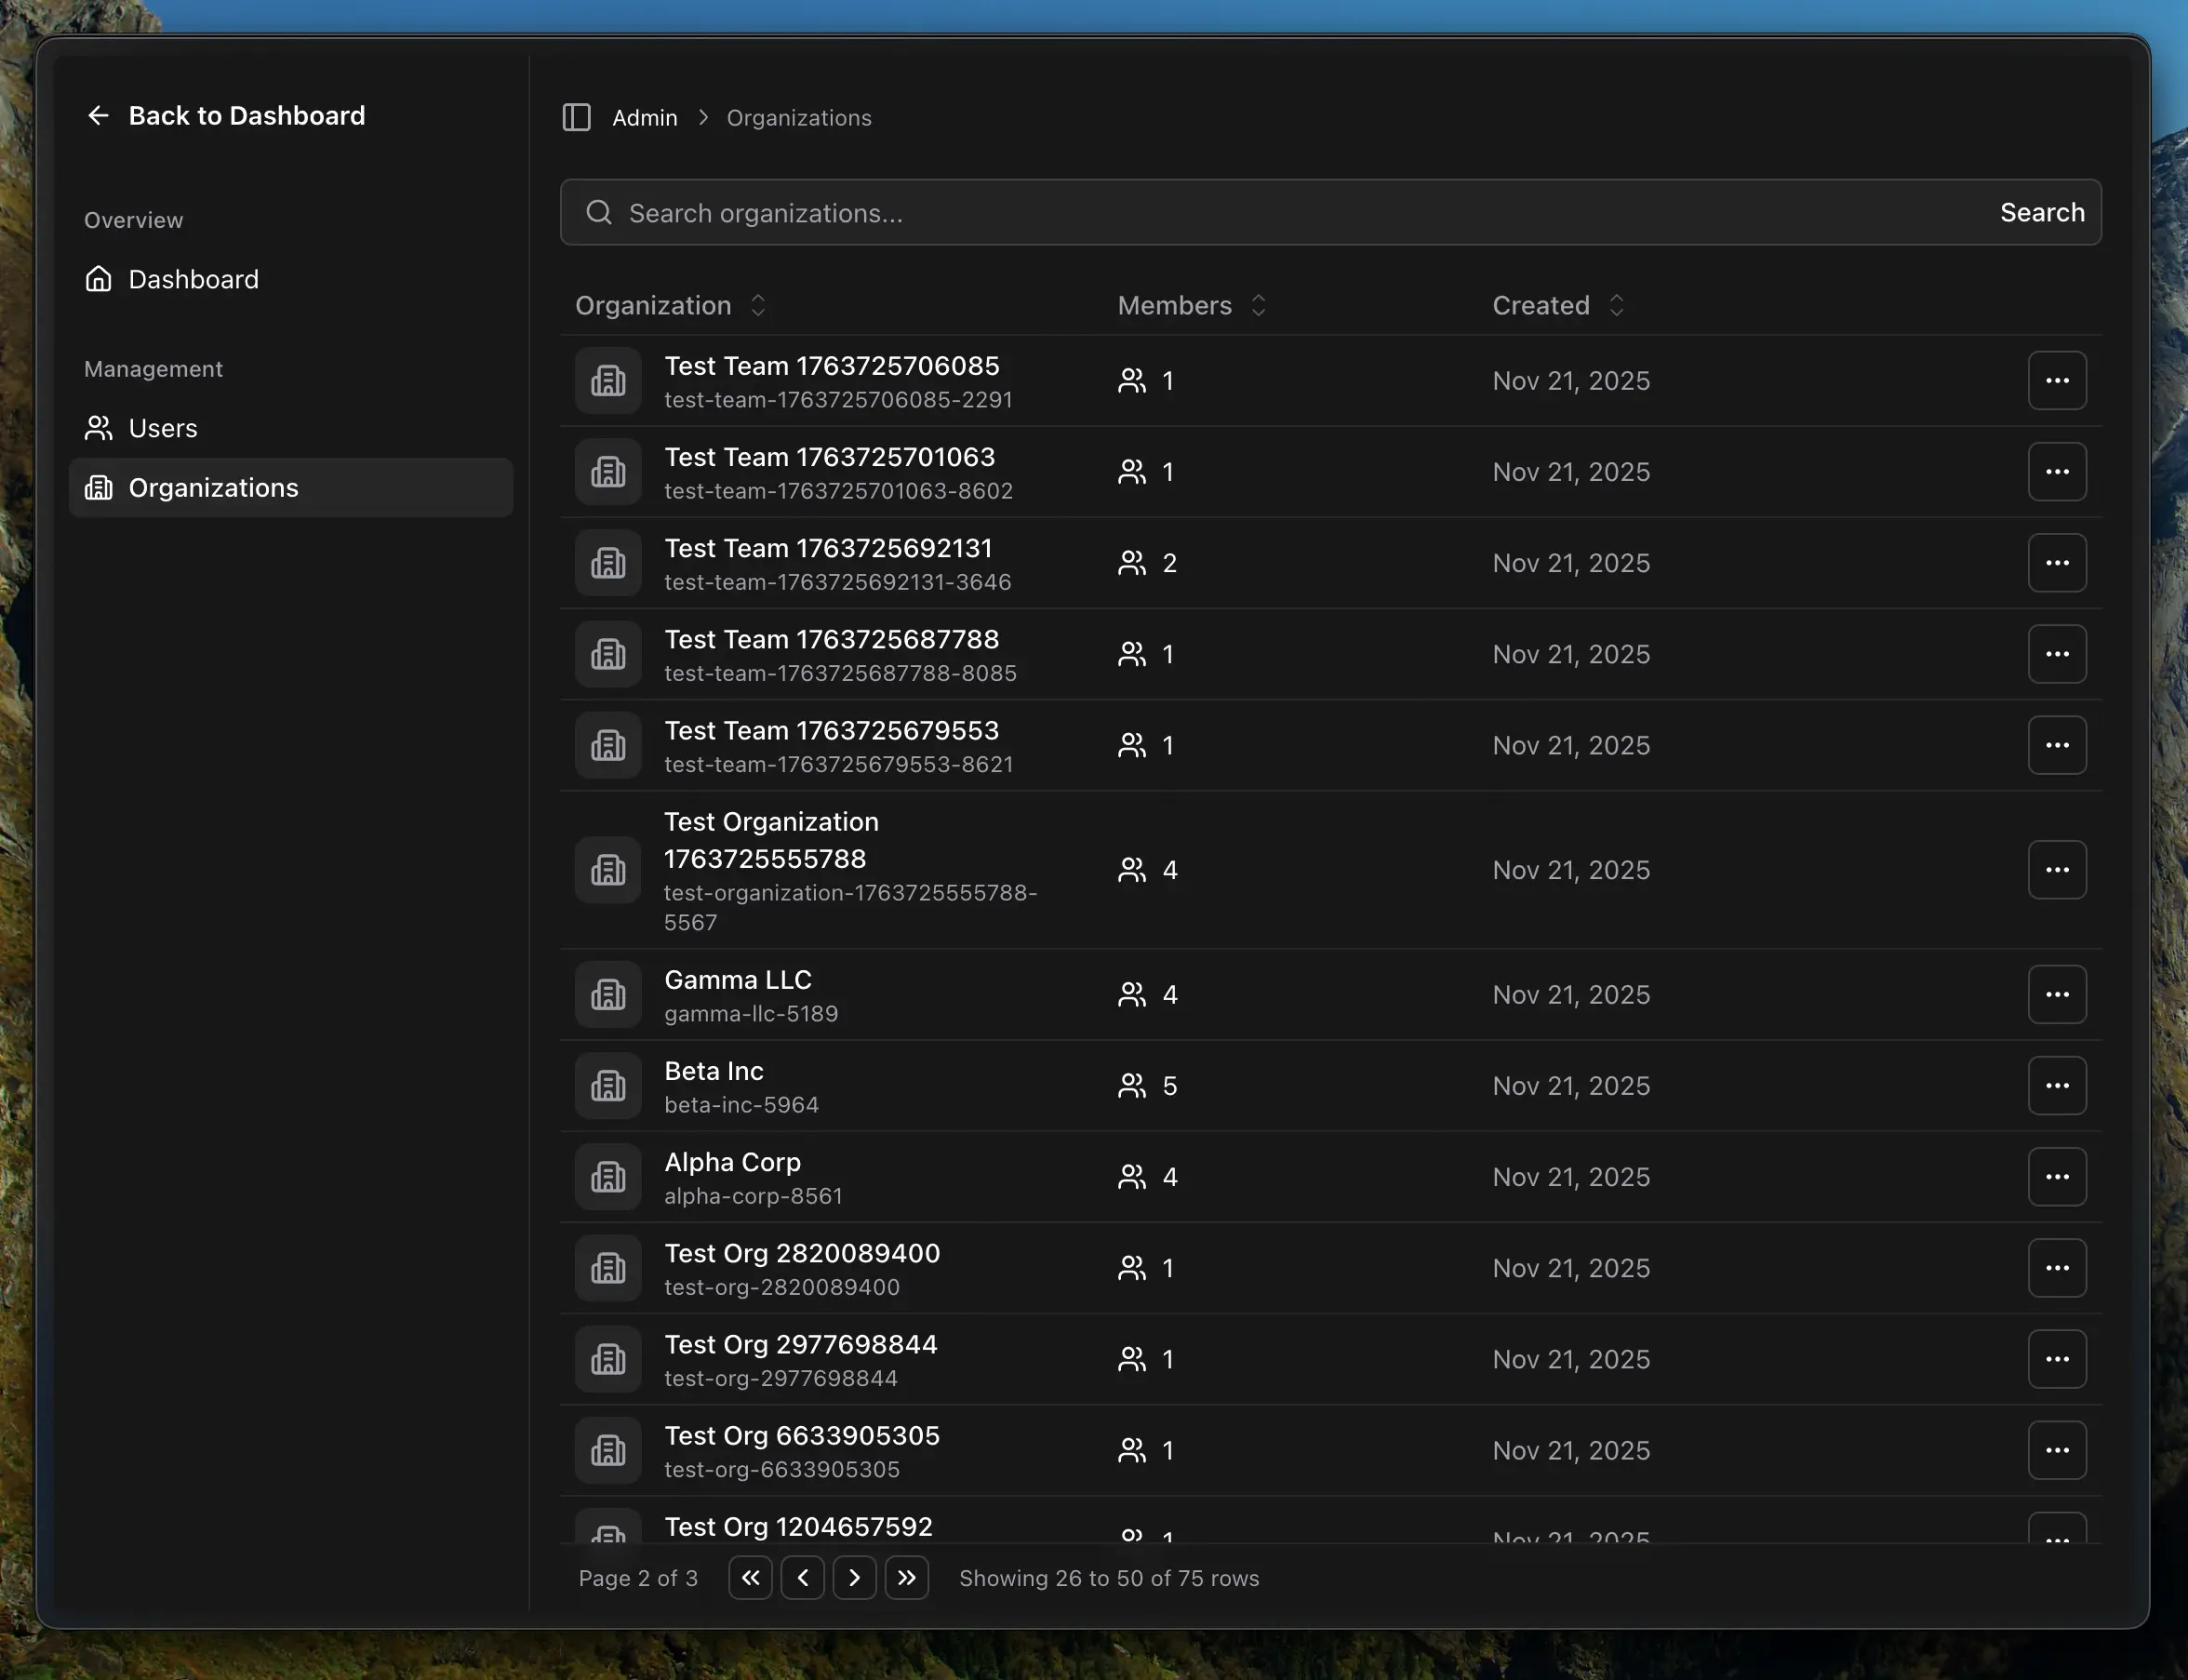
Task: Jump to the last page
Action: pos(906,1577)
